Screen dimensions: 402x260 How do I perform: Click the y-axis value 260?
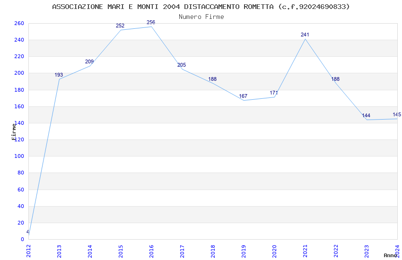coord(19,23)
